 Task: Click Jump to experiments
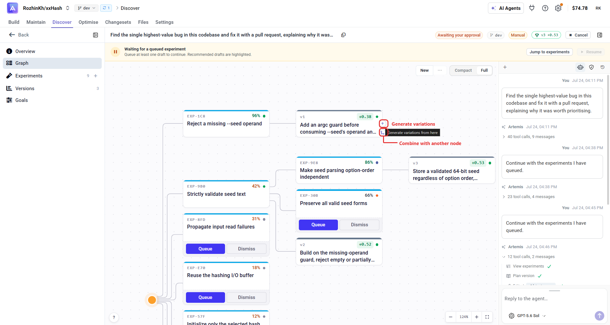pos(550,52)
